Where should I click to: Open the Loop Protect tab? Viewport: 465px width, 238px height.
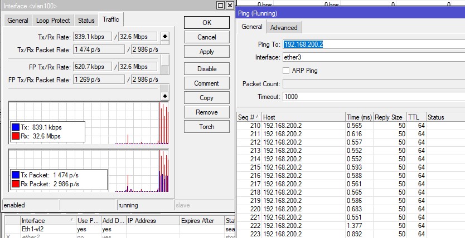tap(53, 21)
